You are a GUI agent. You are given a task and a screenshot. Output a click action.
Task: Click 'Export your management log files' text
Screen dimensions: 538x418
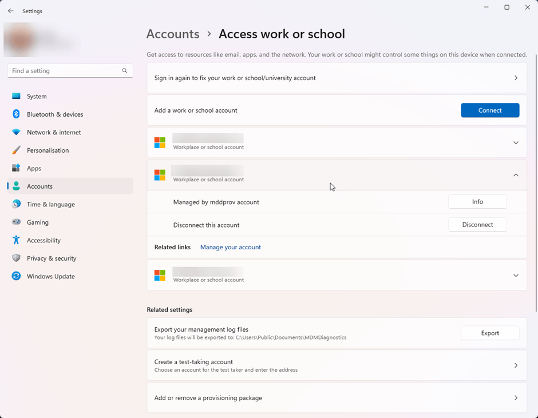coord(201,329)
